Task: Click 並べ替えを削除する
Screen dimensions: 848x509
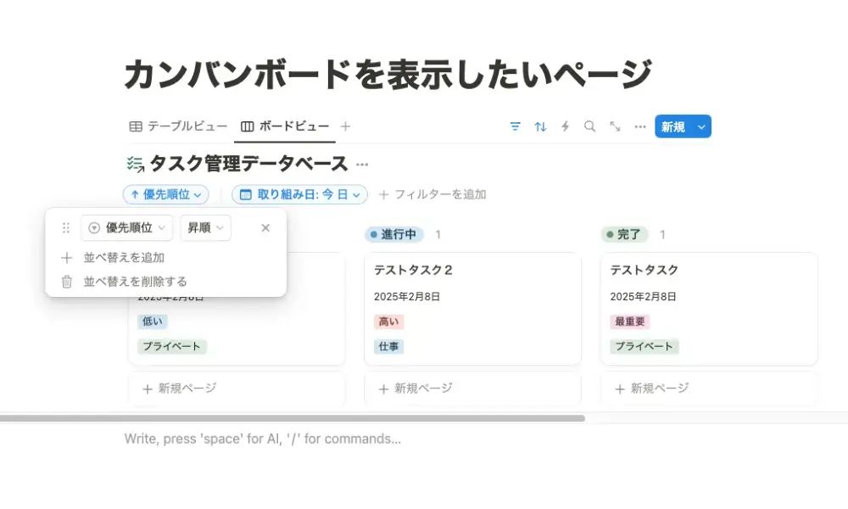Action: coord(124,282)
